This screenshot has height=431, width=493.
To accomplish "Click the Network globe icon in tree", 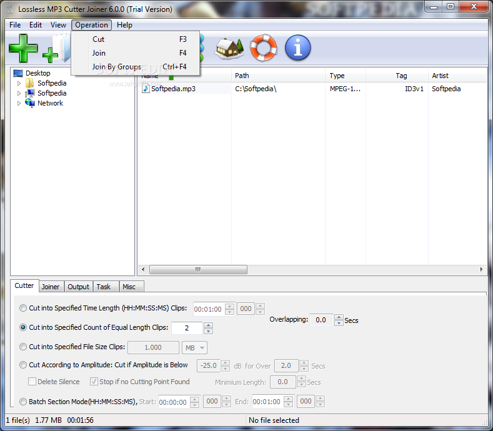I will point(30,103).
